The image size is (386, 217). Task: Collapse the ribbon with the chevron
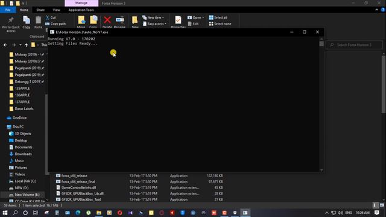[376, 10]
